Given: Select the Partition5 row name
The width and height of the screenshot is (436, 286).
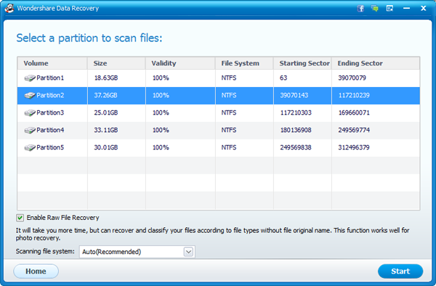Looking at the screenshot, I should pos(50,148).
